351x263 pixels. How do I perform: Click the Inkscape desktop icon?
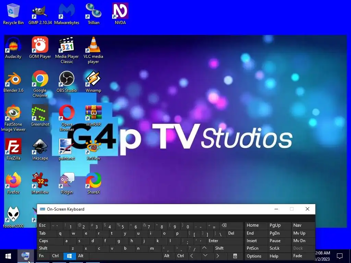[x=40, y=150]
